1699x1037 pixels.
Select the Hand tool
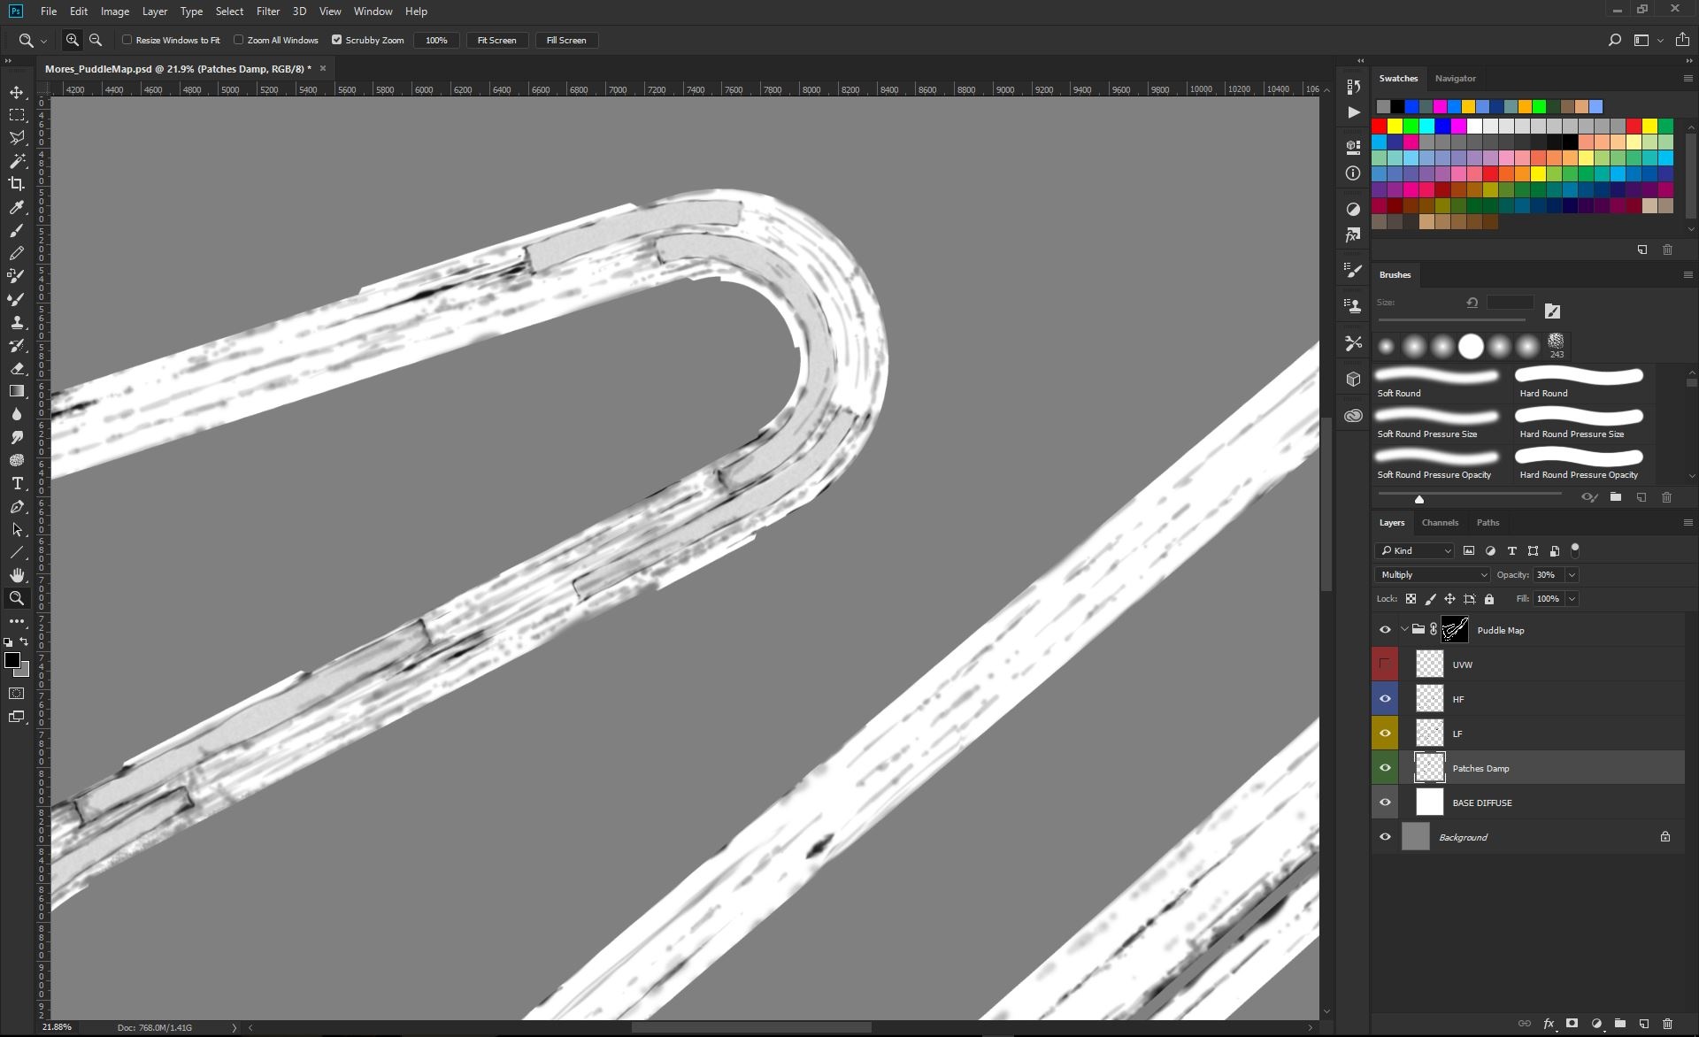coord(17,575)
